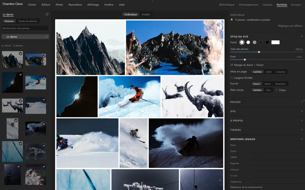
Task: Open the Édition menu
Action: [46, 5]
